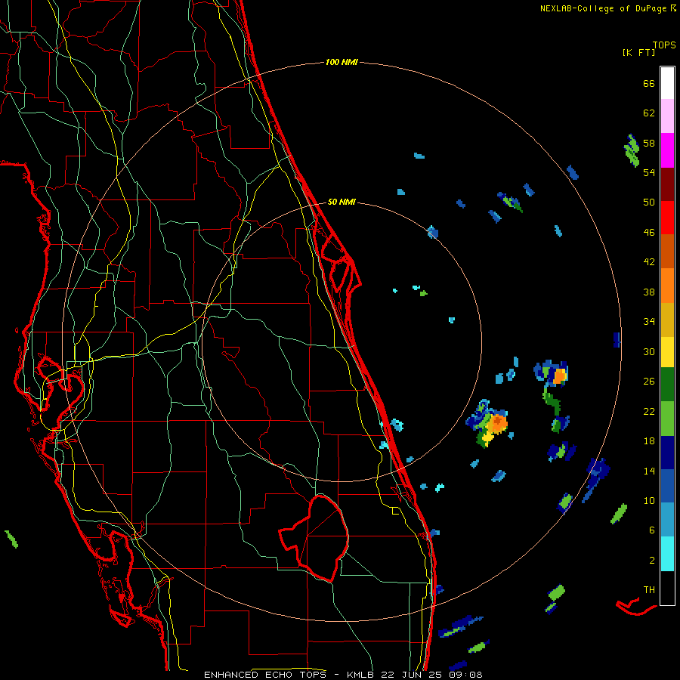Select the light pink legend swatch

click(667, 116)
